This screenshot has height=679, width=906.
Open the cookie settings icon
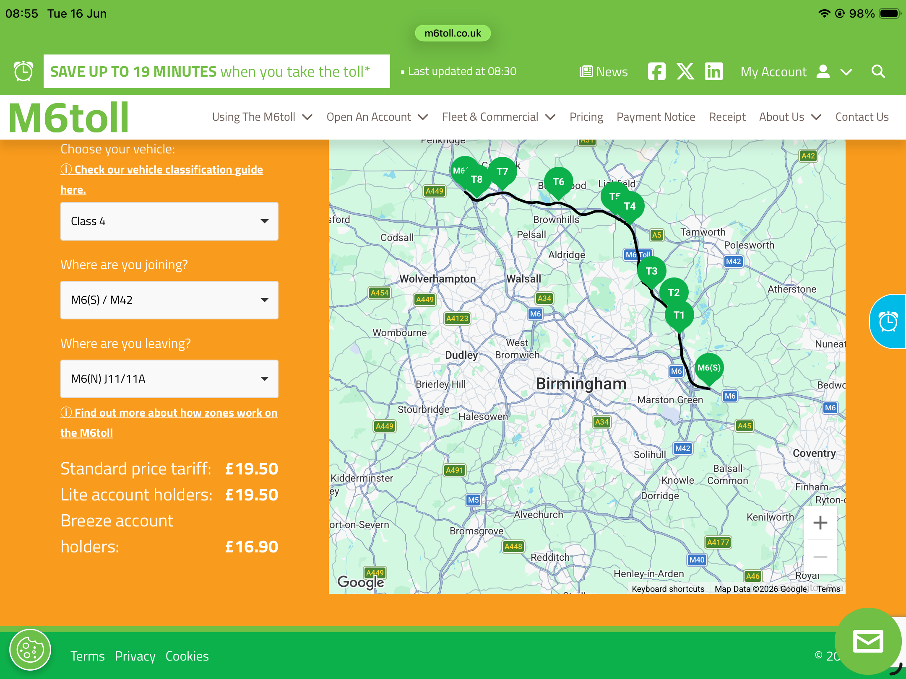pos(30,650)
